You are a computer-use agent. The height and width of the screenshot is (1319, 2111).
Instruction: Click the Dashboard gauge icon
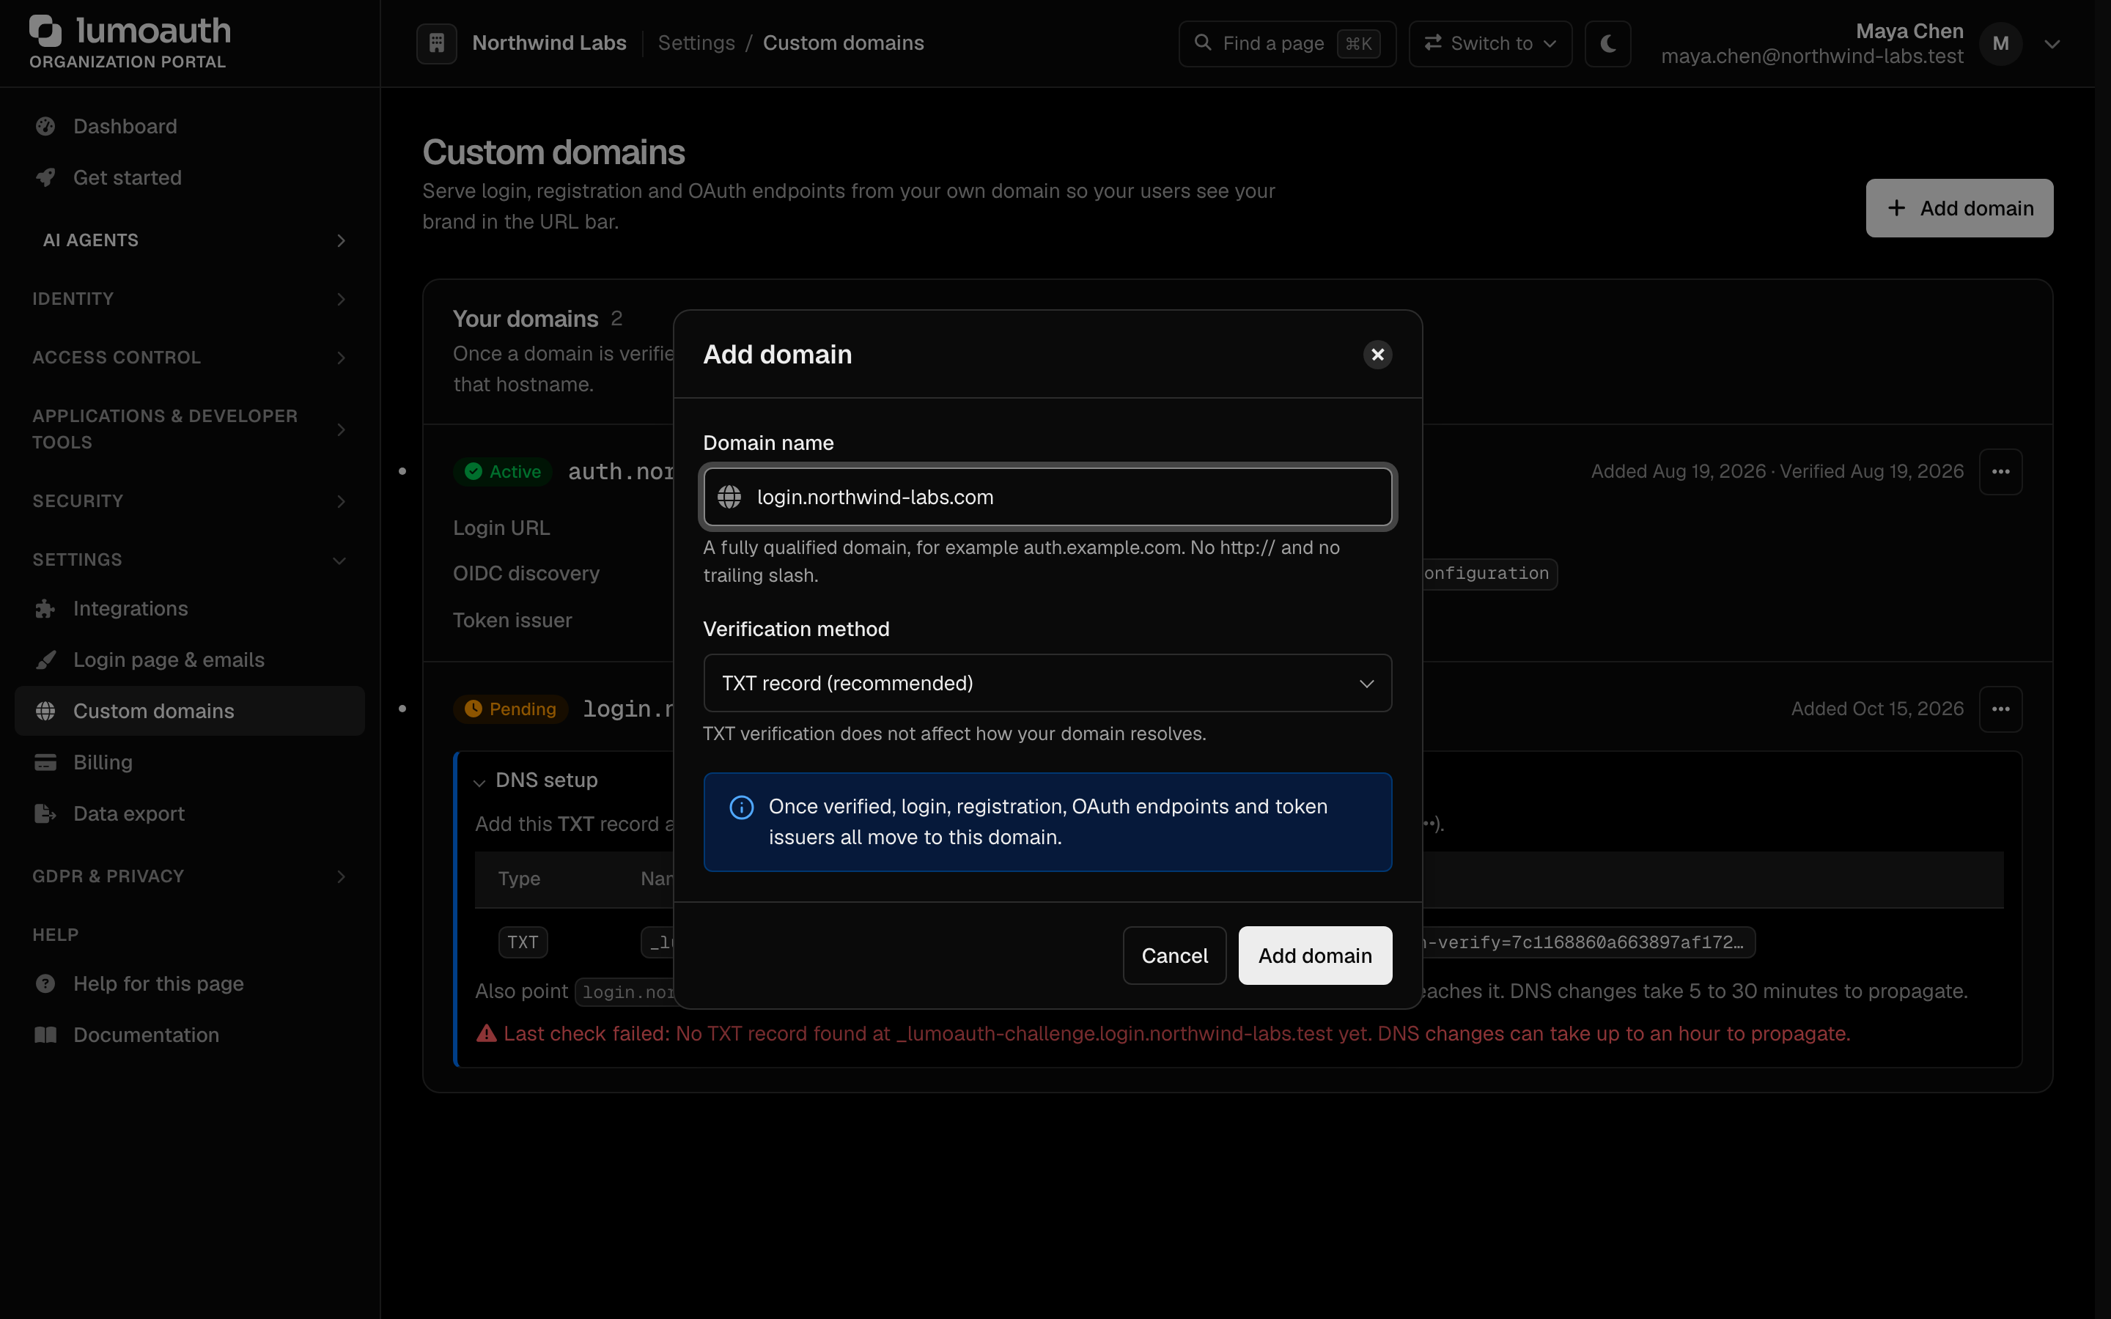pyautogui.click(x=45, y=127)
